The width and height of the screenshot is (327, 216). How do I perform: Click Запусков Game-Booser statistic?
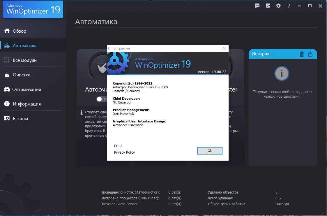click(x=119, y=204)
